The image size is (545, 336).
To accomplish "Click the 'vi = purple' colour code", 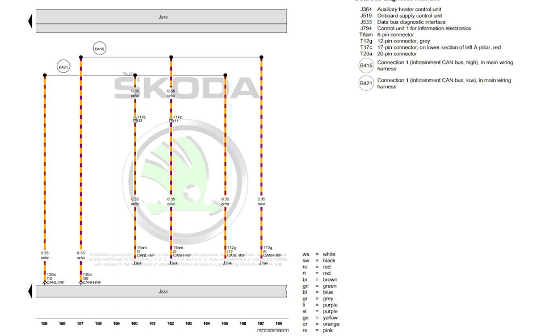I will tap(320, 312).
